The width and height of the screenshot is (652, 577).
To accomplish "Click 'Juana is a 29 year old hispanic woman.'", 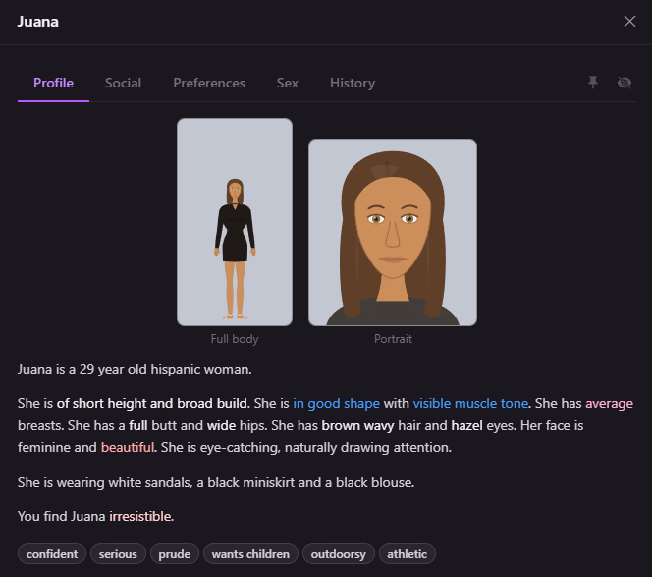I will click(x=135, y=370).
